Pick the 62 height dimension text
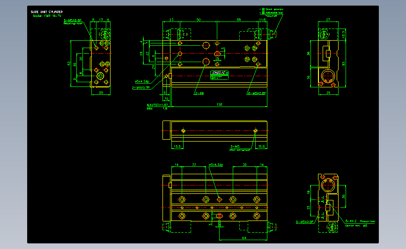The image size is (406, 249). point(69,63)
